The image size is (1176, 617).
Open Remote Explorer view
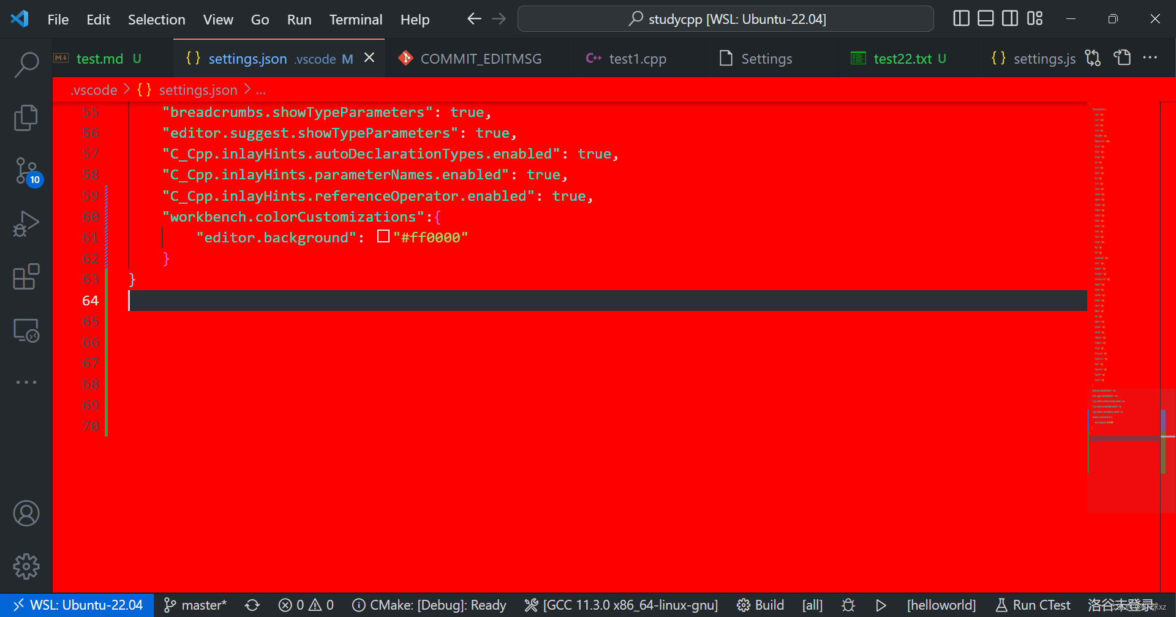point(26,331)
